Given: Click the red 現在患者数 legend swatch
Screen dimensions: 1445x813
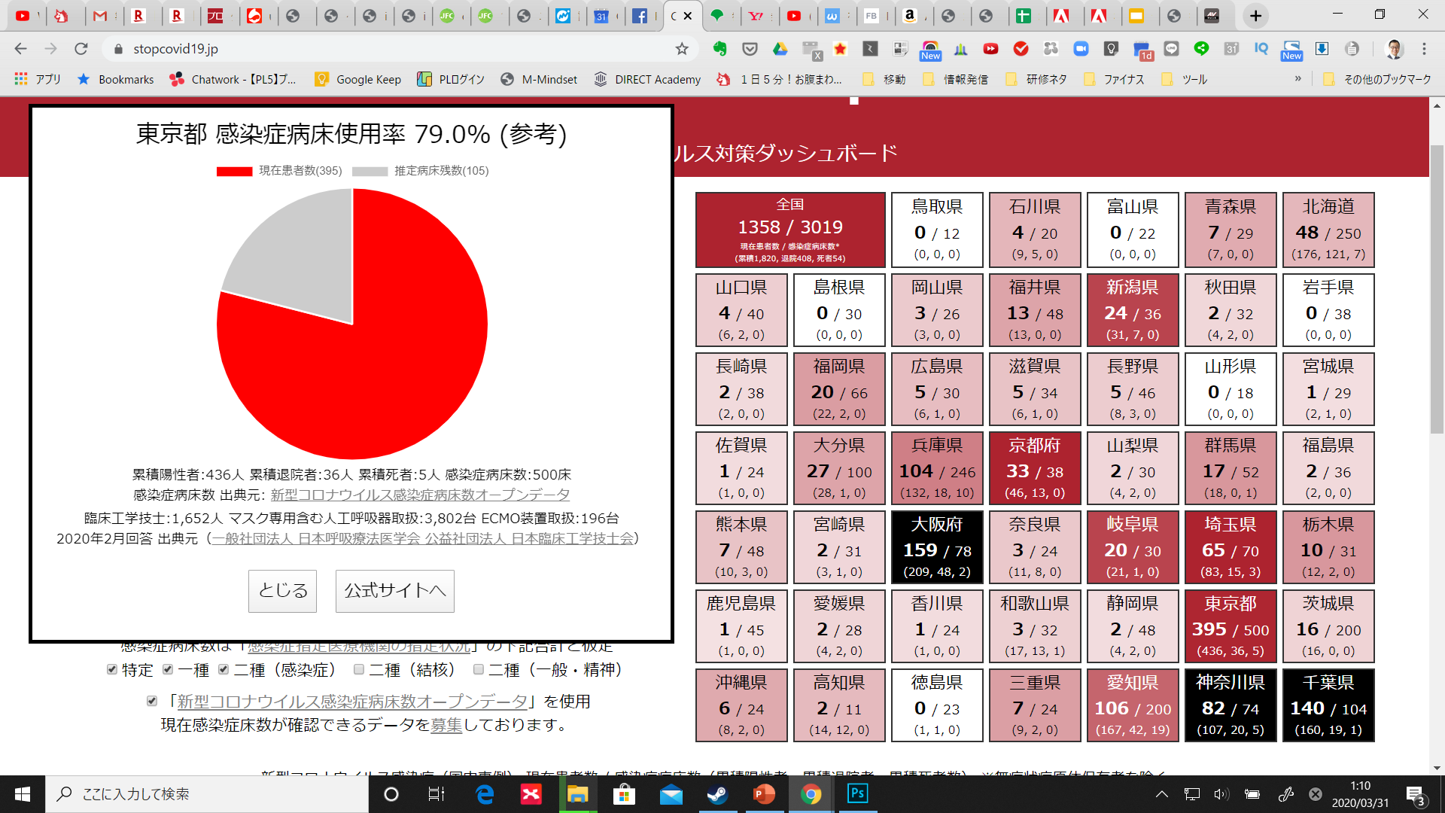Looking at the screenshot, I should click(234, 171).
